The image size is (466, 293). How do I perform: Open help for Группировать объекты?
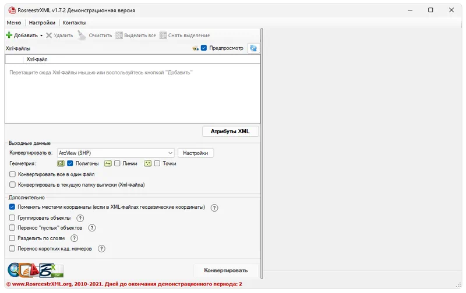click(80, 218)
